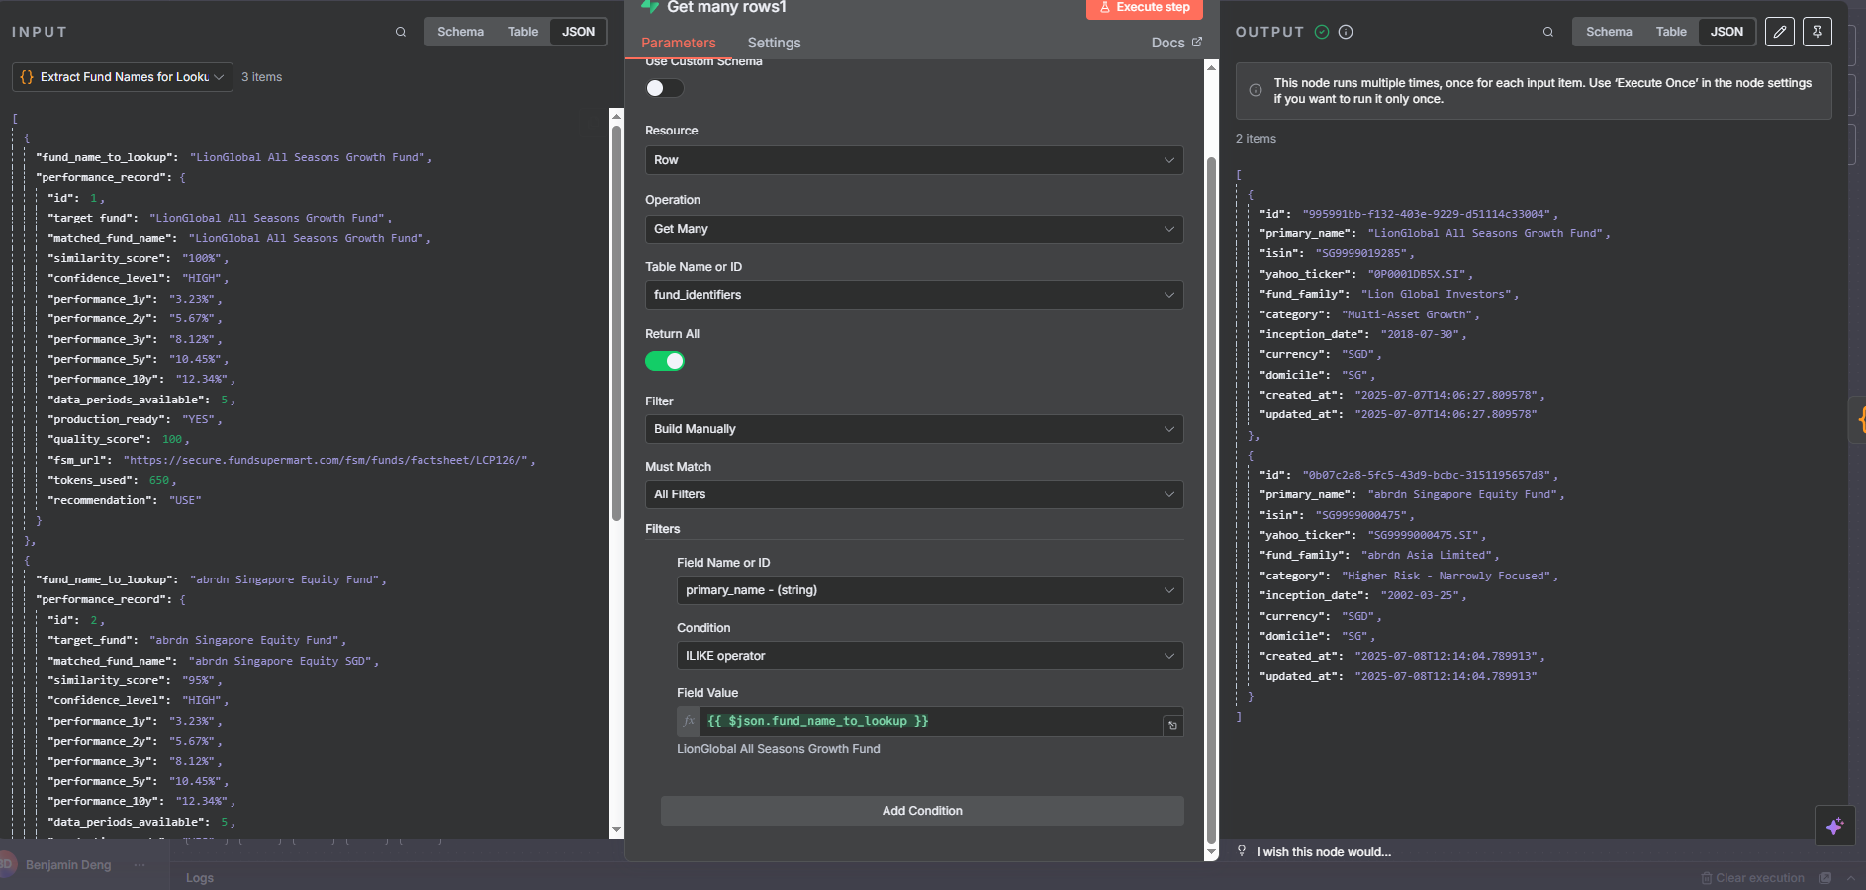Viewport: 1866px width, 890px height.
Task: Click the pencil edit output icon
Action: (x=1780, y=32)
